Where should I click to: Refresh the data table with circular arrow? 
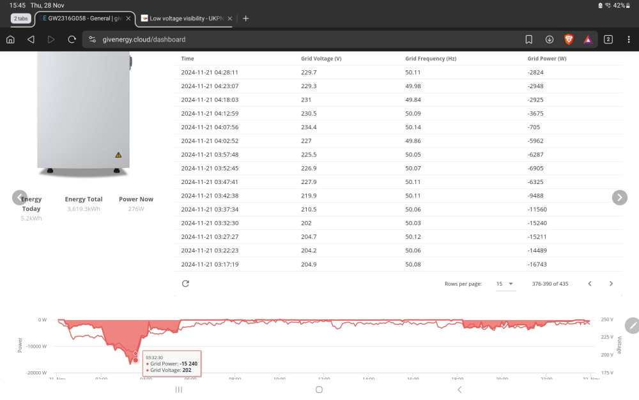pos(185,284)
